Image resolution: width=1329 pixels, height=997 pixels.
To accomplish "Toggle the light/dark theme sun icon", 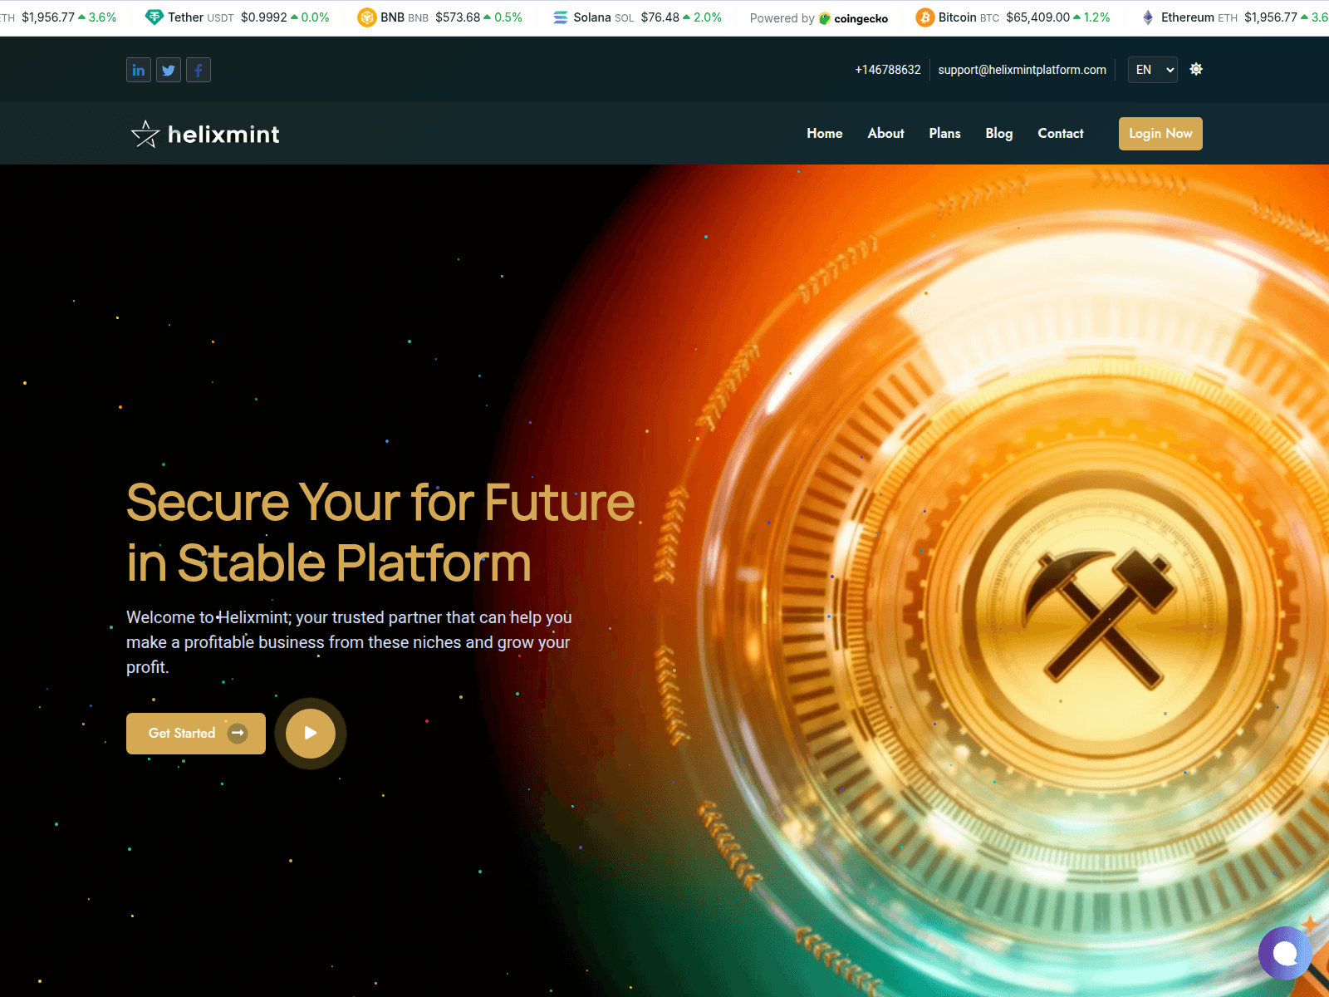I will coord(1196,69).
